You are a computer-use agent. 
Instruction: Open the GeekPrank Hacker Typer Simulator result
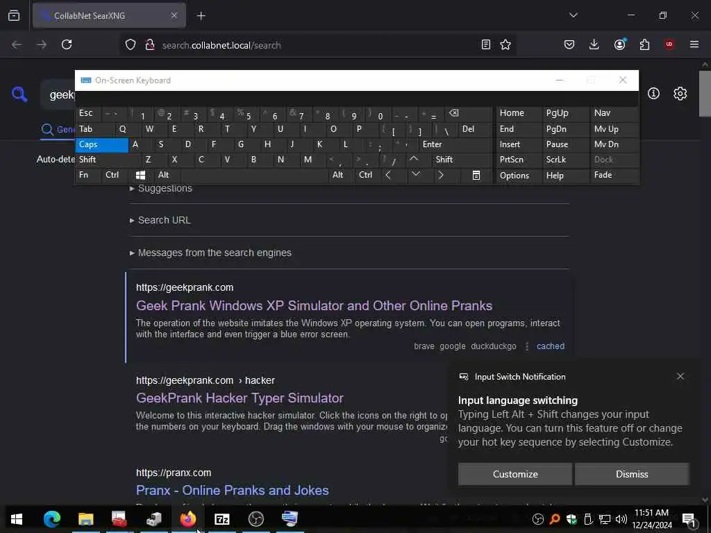click(x=240, y=398)
